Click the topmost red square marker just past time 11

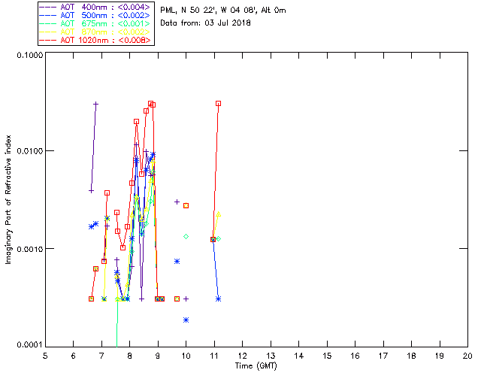[x=218, y=104]
